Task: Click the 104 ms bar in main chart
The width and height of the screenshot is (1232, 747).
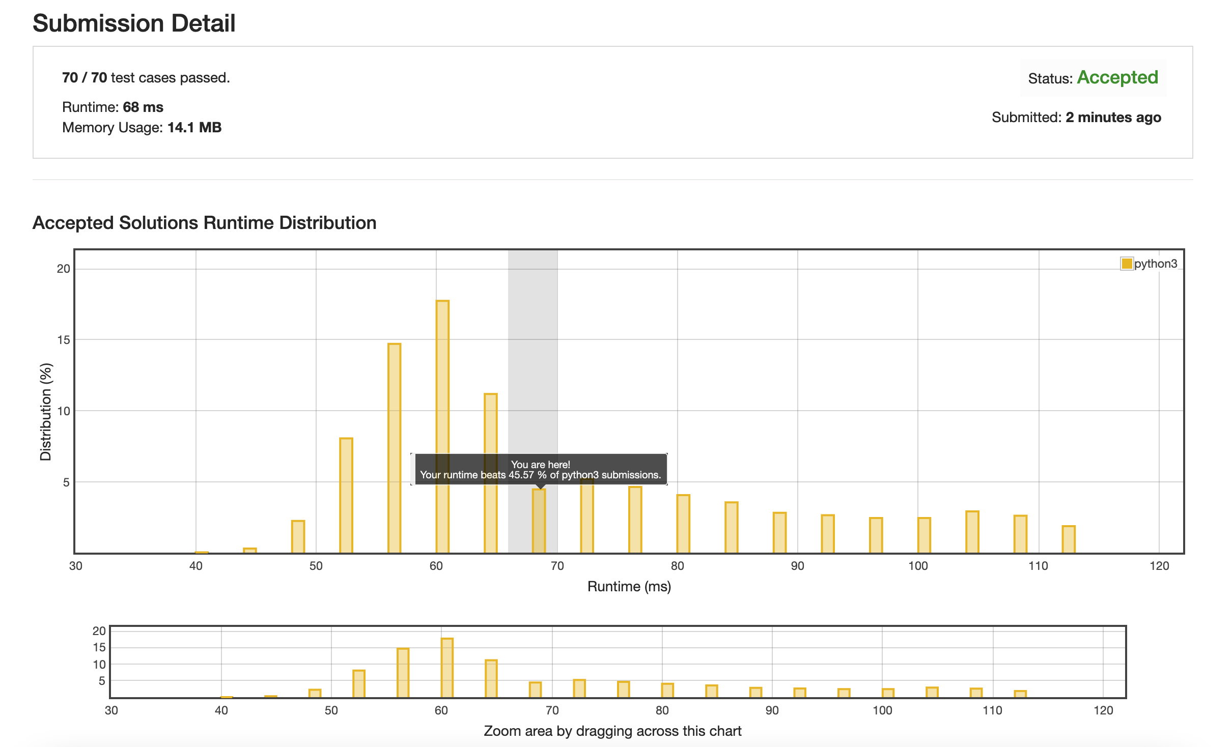Action: [972, 532]
